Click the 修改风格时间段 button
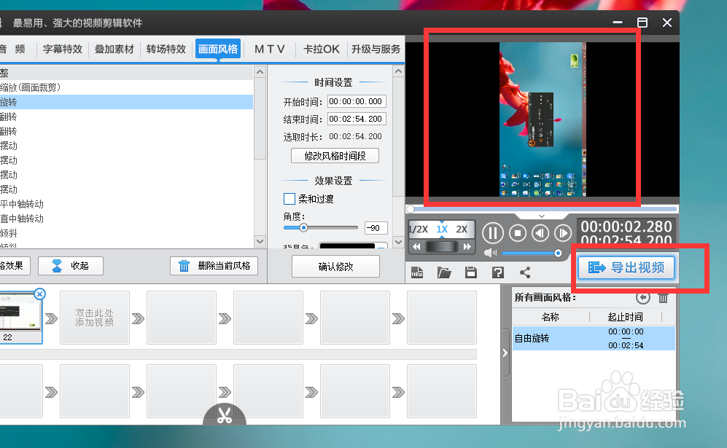727x448 pixels. pyautogui.click(x=335, y=156)
